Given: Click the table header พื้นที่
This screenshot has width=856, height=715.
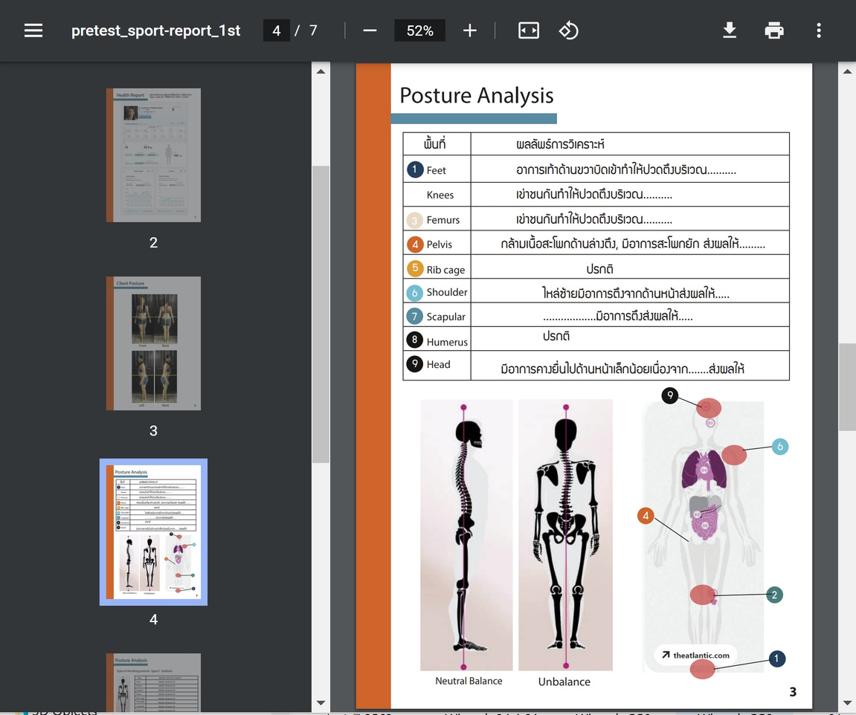Looking at the screenshot, I should tap(434, 144).
